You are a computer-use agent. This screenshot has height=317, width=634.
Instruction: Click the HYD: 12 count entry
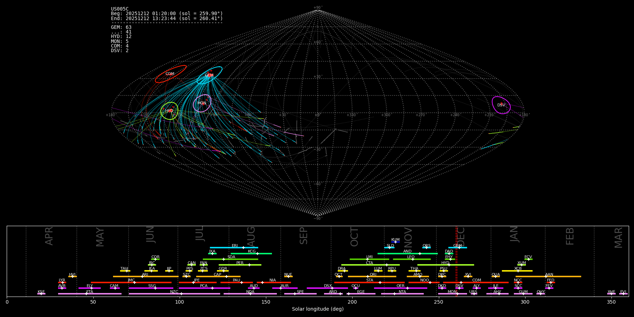(x=121, y=37)
